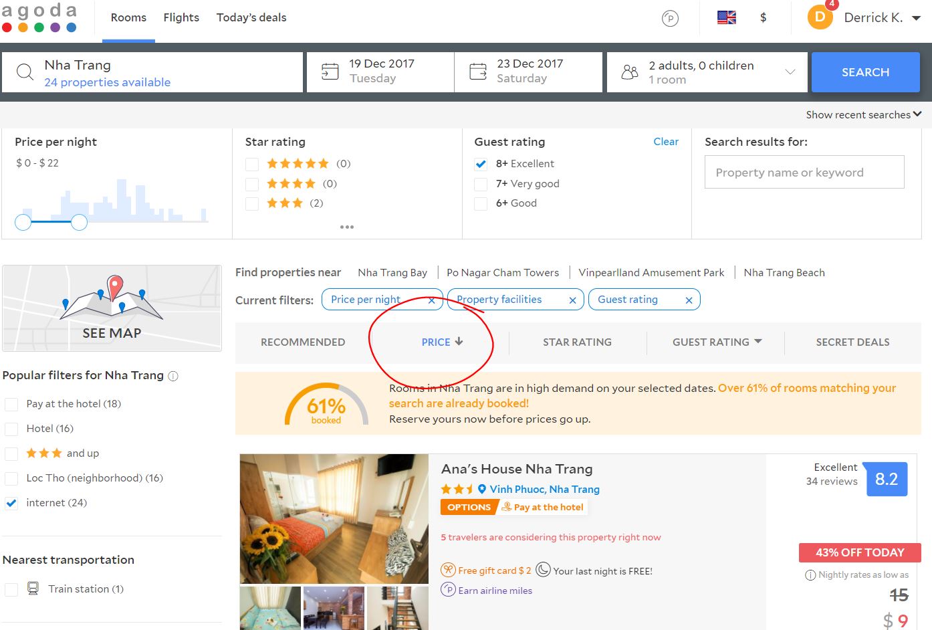Expand guests and rooms dropdown
The height and width of the screenshot is (630, 932).
point(790,72)
